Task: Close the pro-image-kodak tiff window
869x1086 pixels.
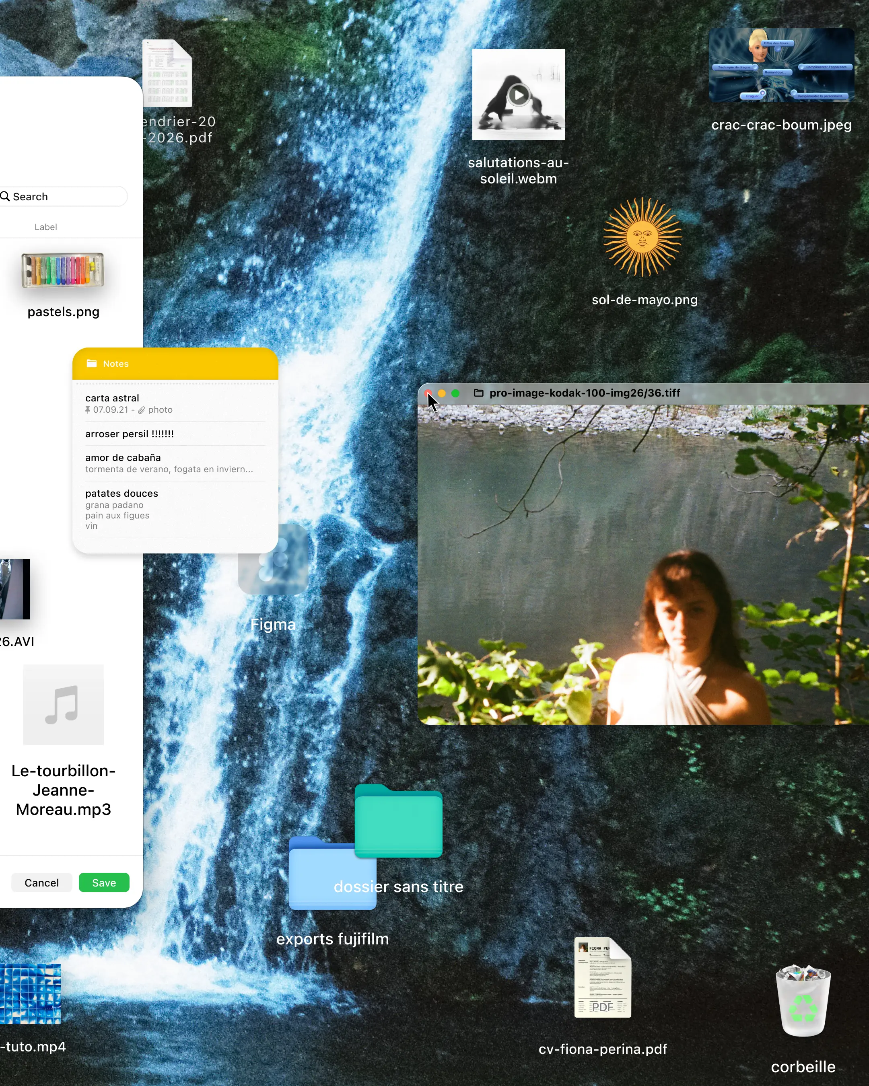Action: point(428,393)
